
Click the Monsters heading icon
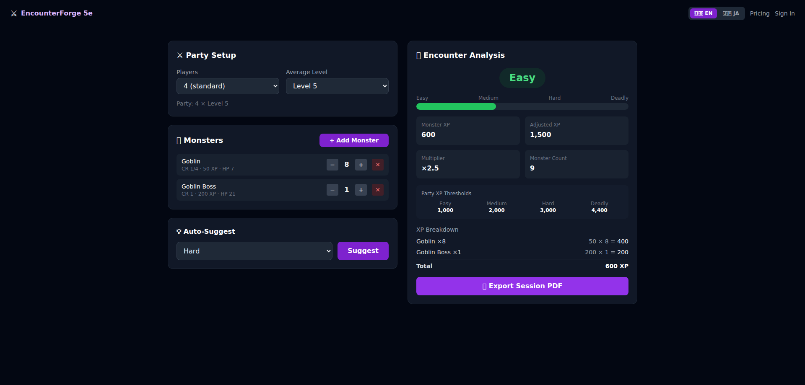pyautogui.click(x=179, y=140)
